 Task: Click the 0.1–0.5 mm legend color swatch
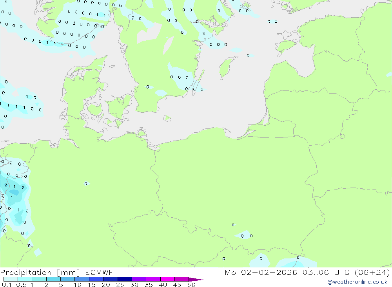coord(11,279)
